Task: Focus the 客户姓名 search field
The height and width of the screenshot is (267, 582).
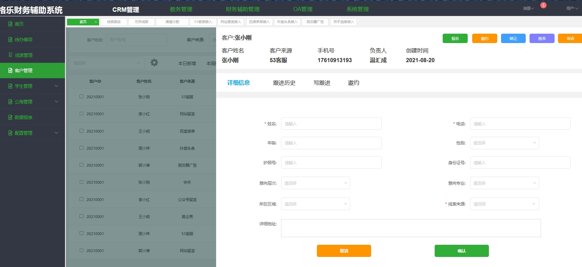Action: tap(137, 40)
